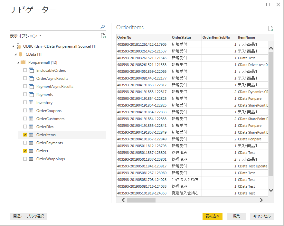Viewport: 284px width, 226px height.
Task: Click the search magnifier icon
Action: (103, 27)
